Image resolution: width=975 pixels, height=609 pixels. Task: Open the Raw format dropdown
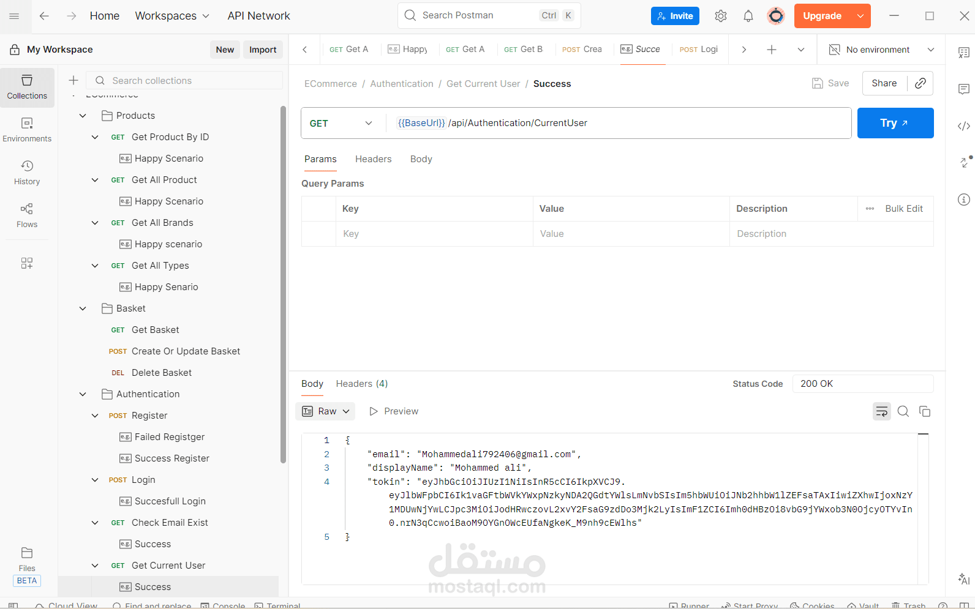click(x=325, y=411)
